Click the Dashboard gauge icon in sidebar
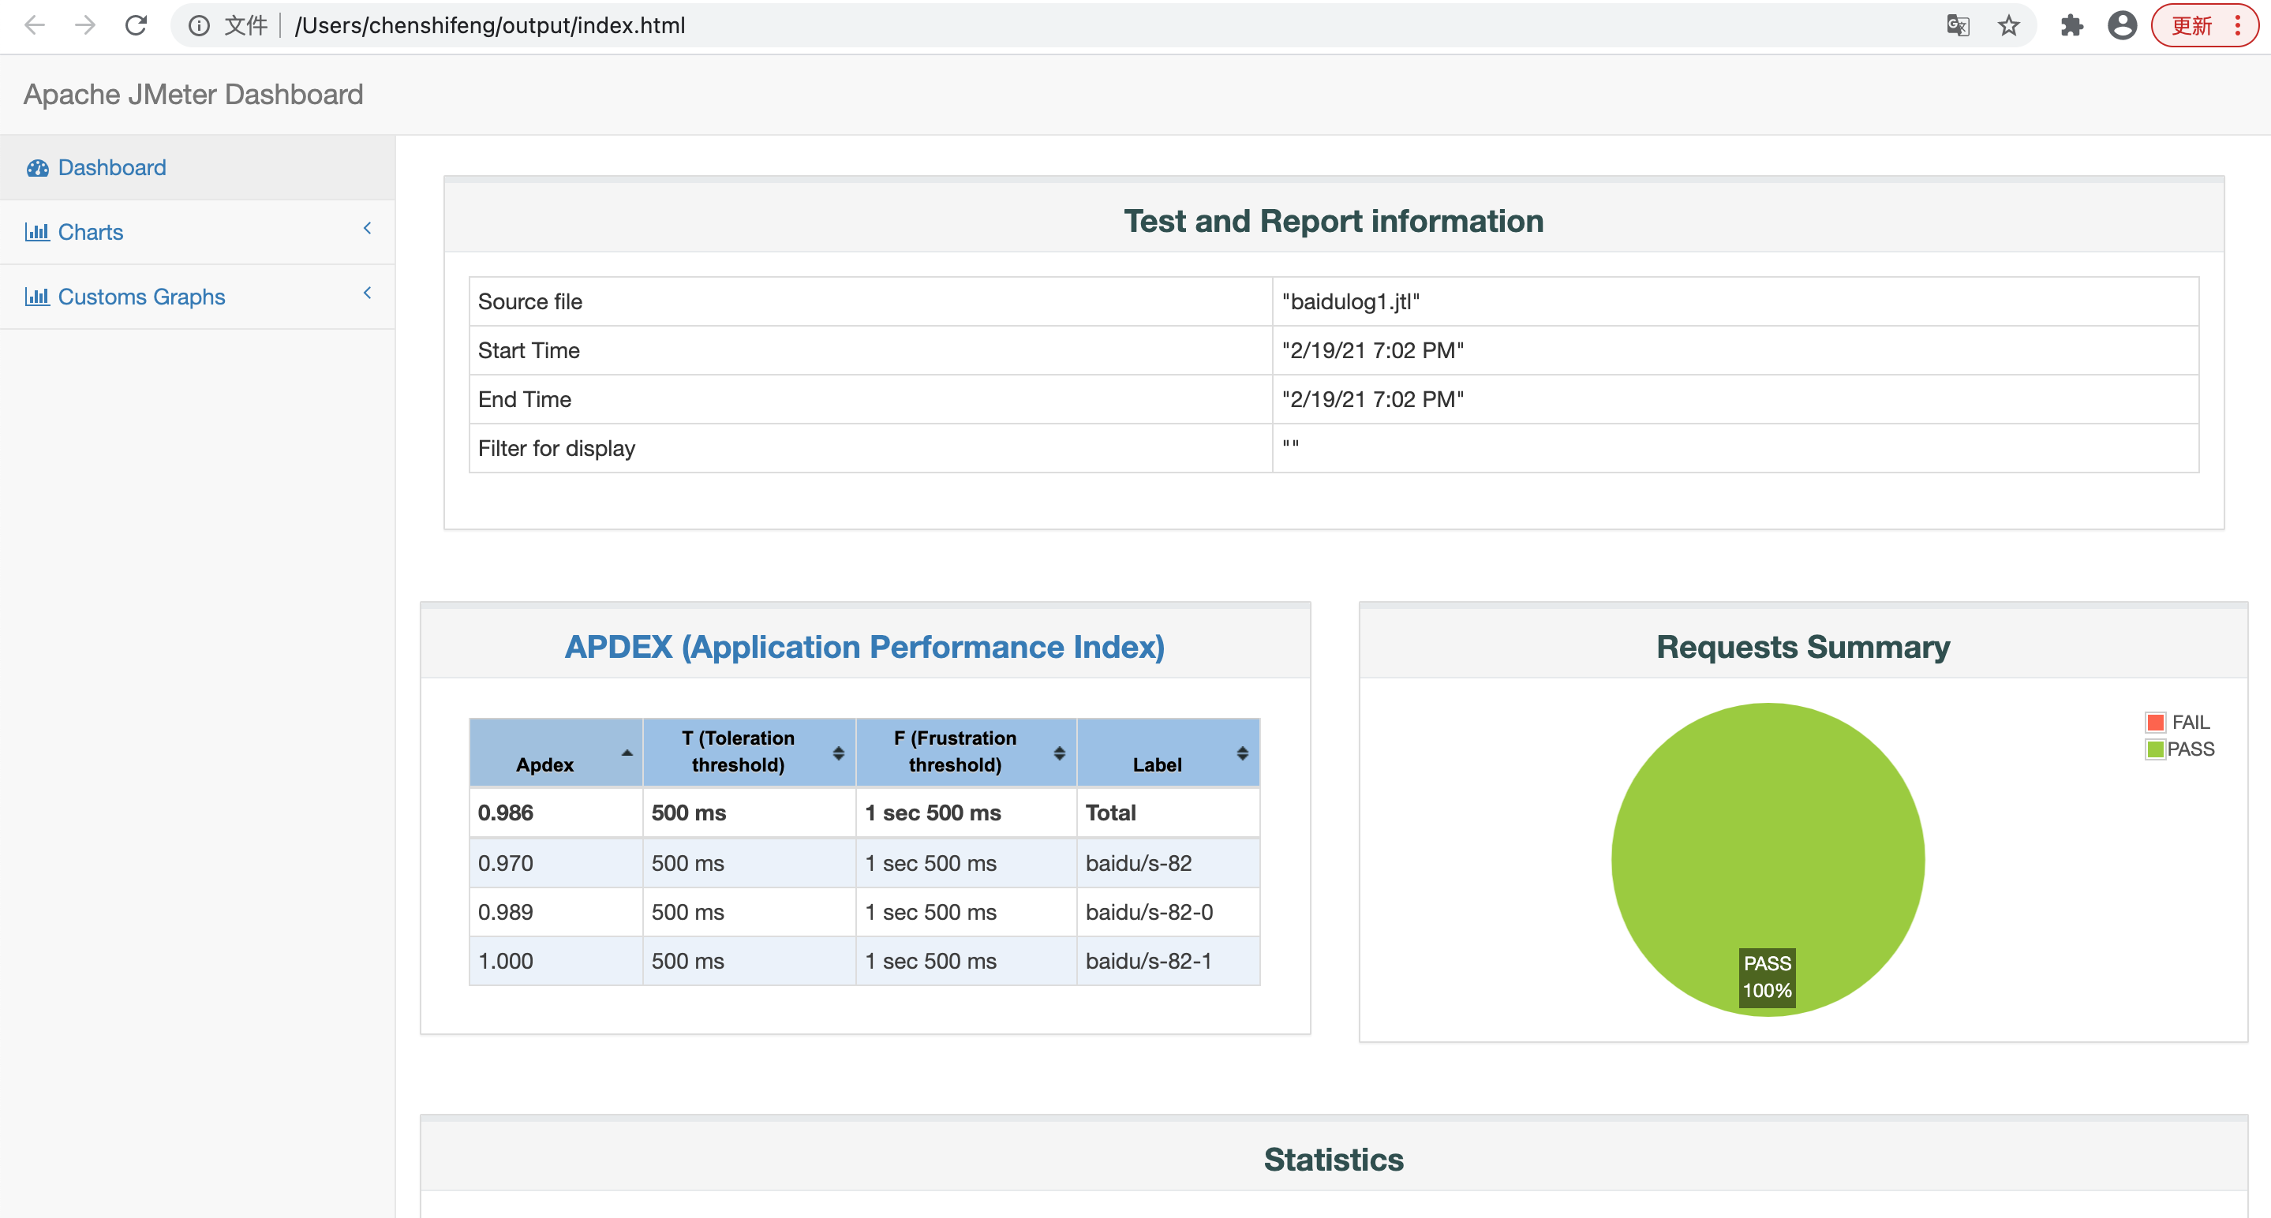Viewport: 2271px width, 1218px height. (37, 167)
